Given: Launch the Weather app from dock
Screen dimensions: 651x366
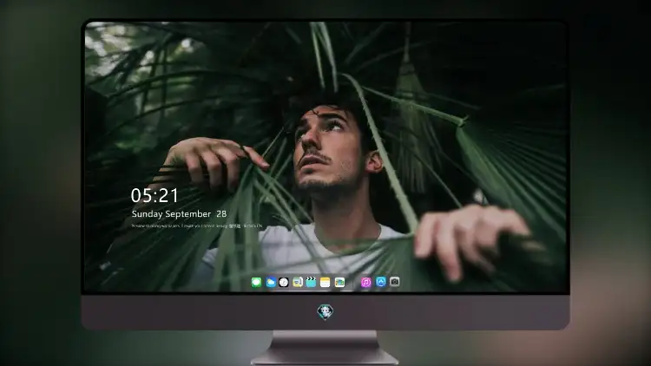Looking at the screenshot, I should pos(270,283).
